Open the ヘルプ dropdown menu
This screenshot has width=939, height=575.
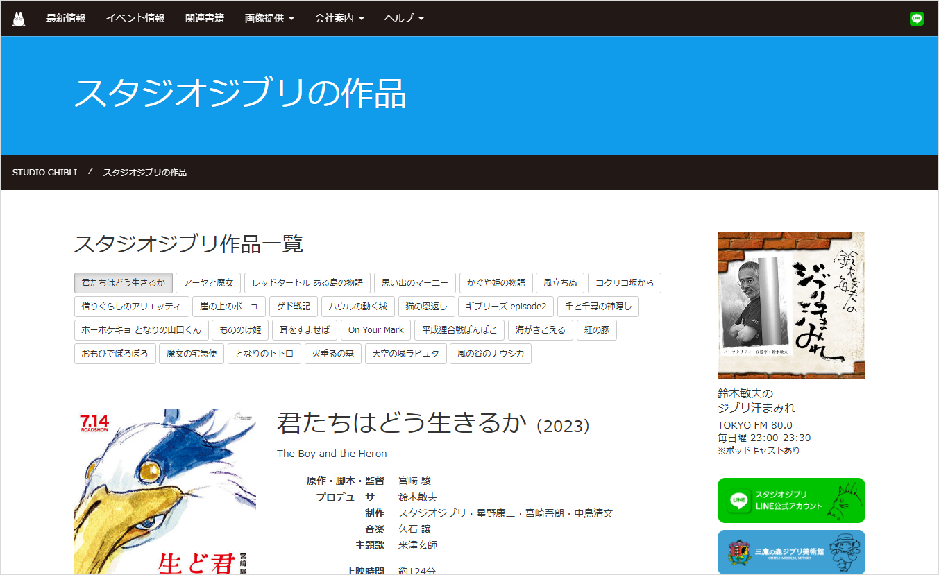point(404,19)
